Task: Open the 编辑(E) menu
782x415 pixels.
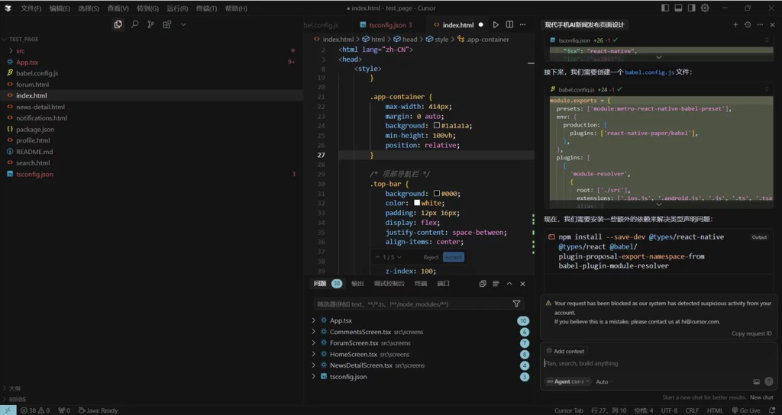Action: [x=60, y=8]
